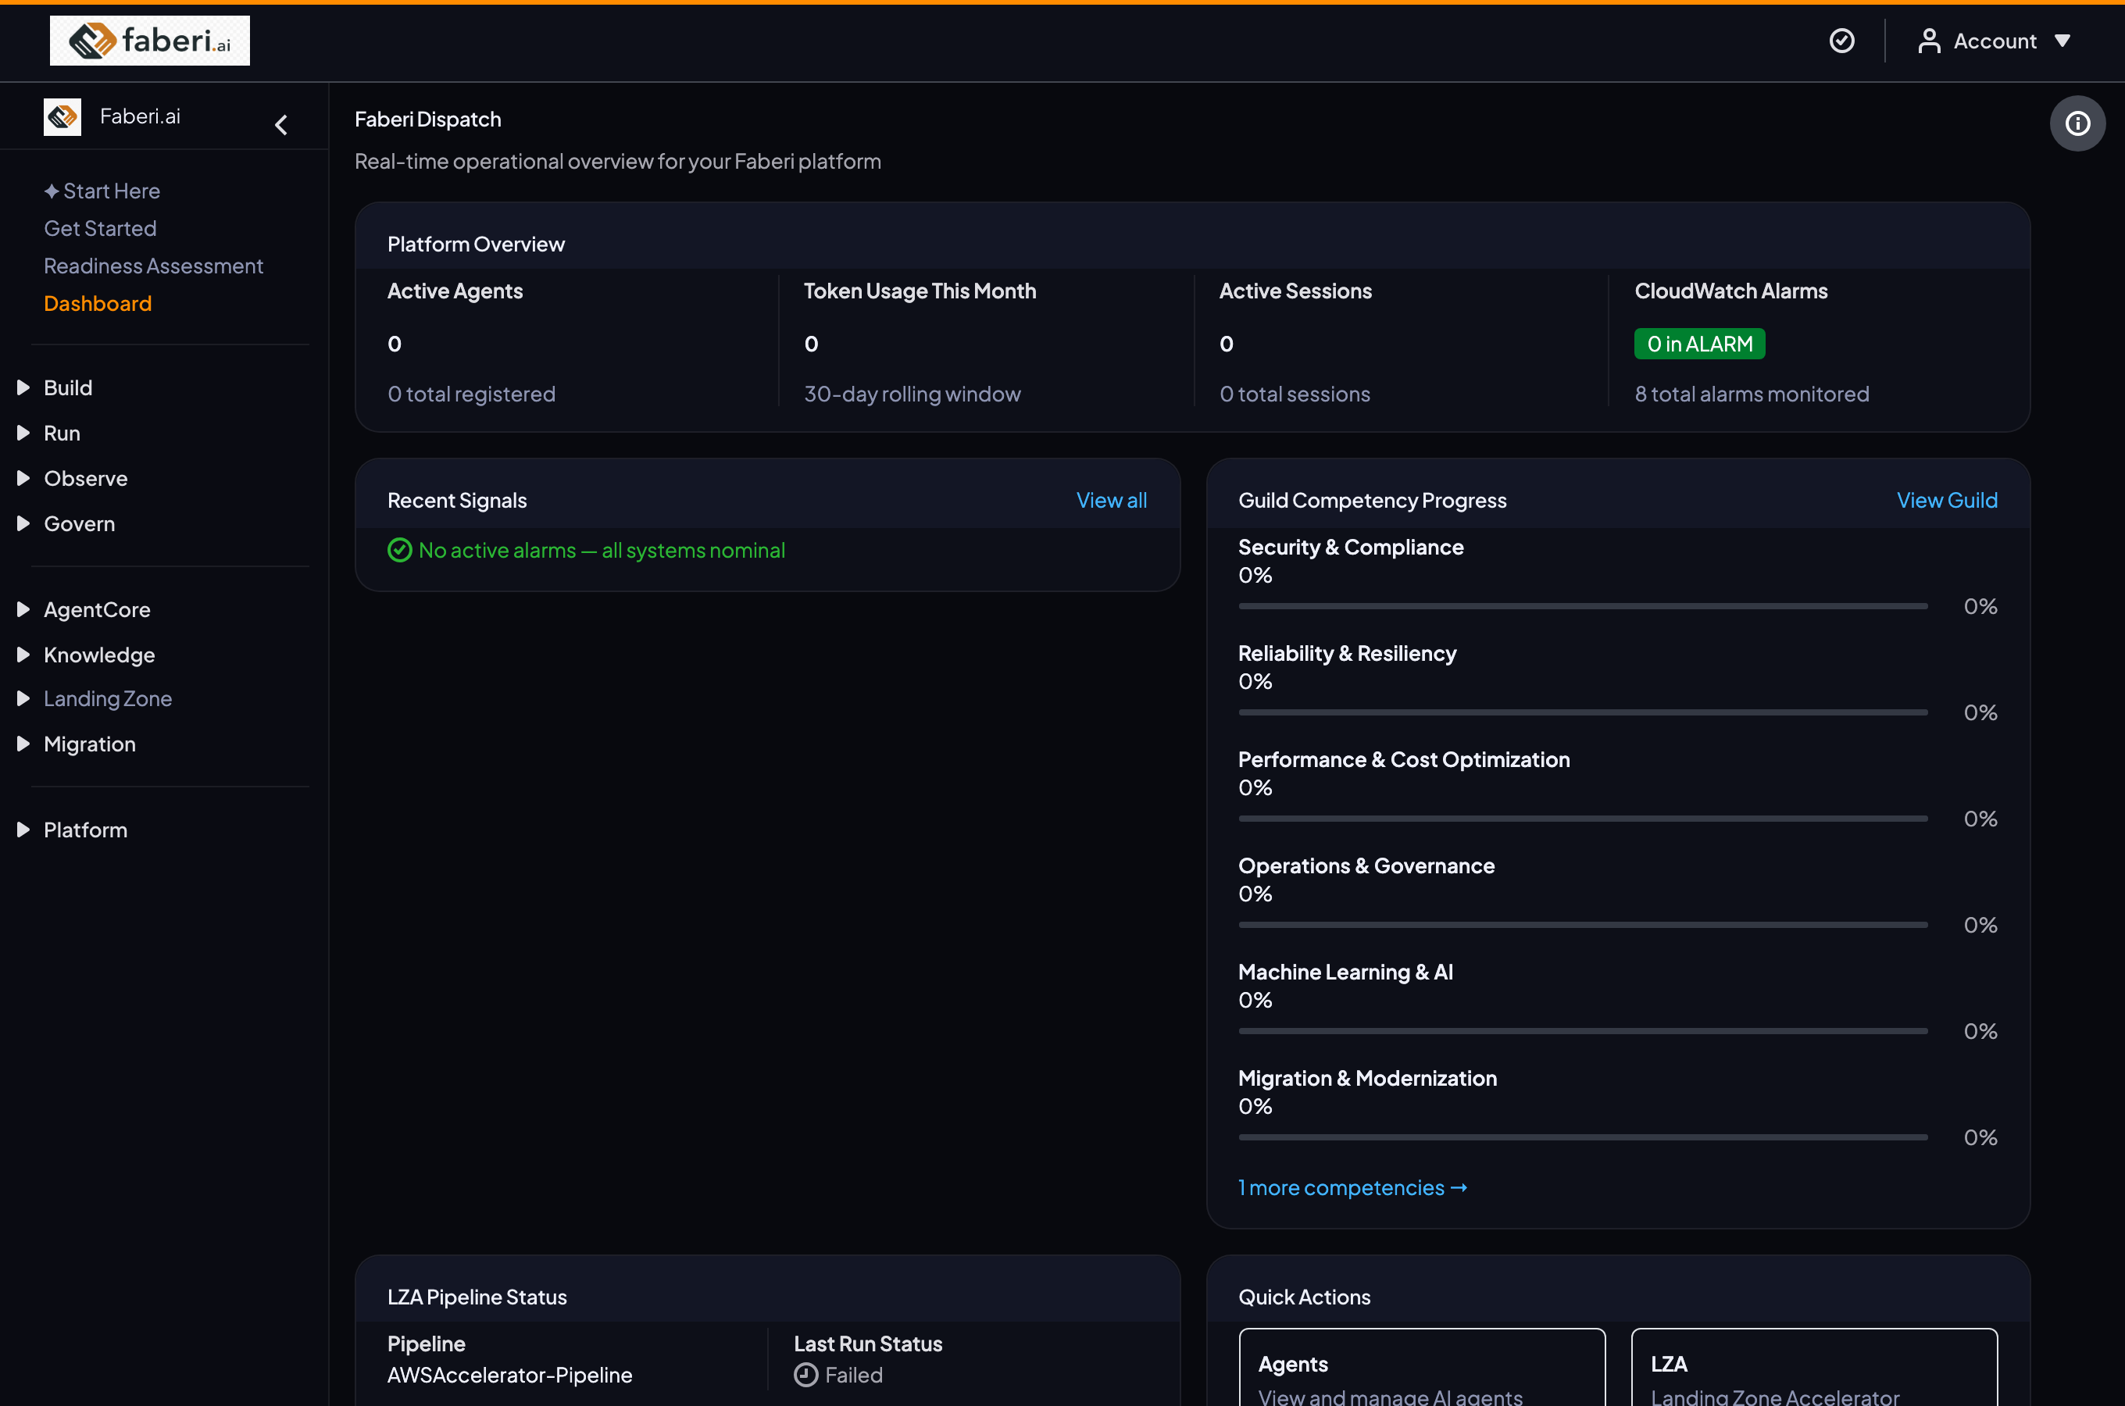Screen dimensions: 2125x1406
Task: Open Readiness Assessment page
Action: tap(153, 266)
